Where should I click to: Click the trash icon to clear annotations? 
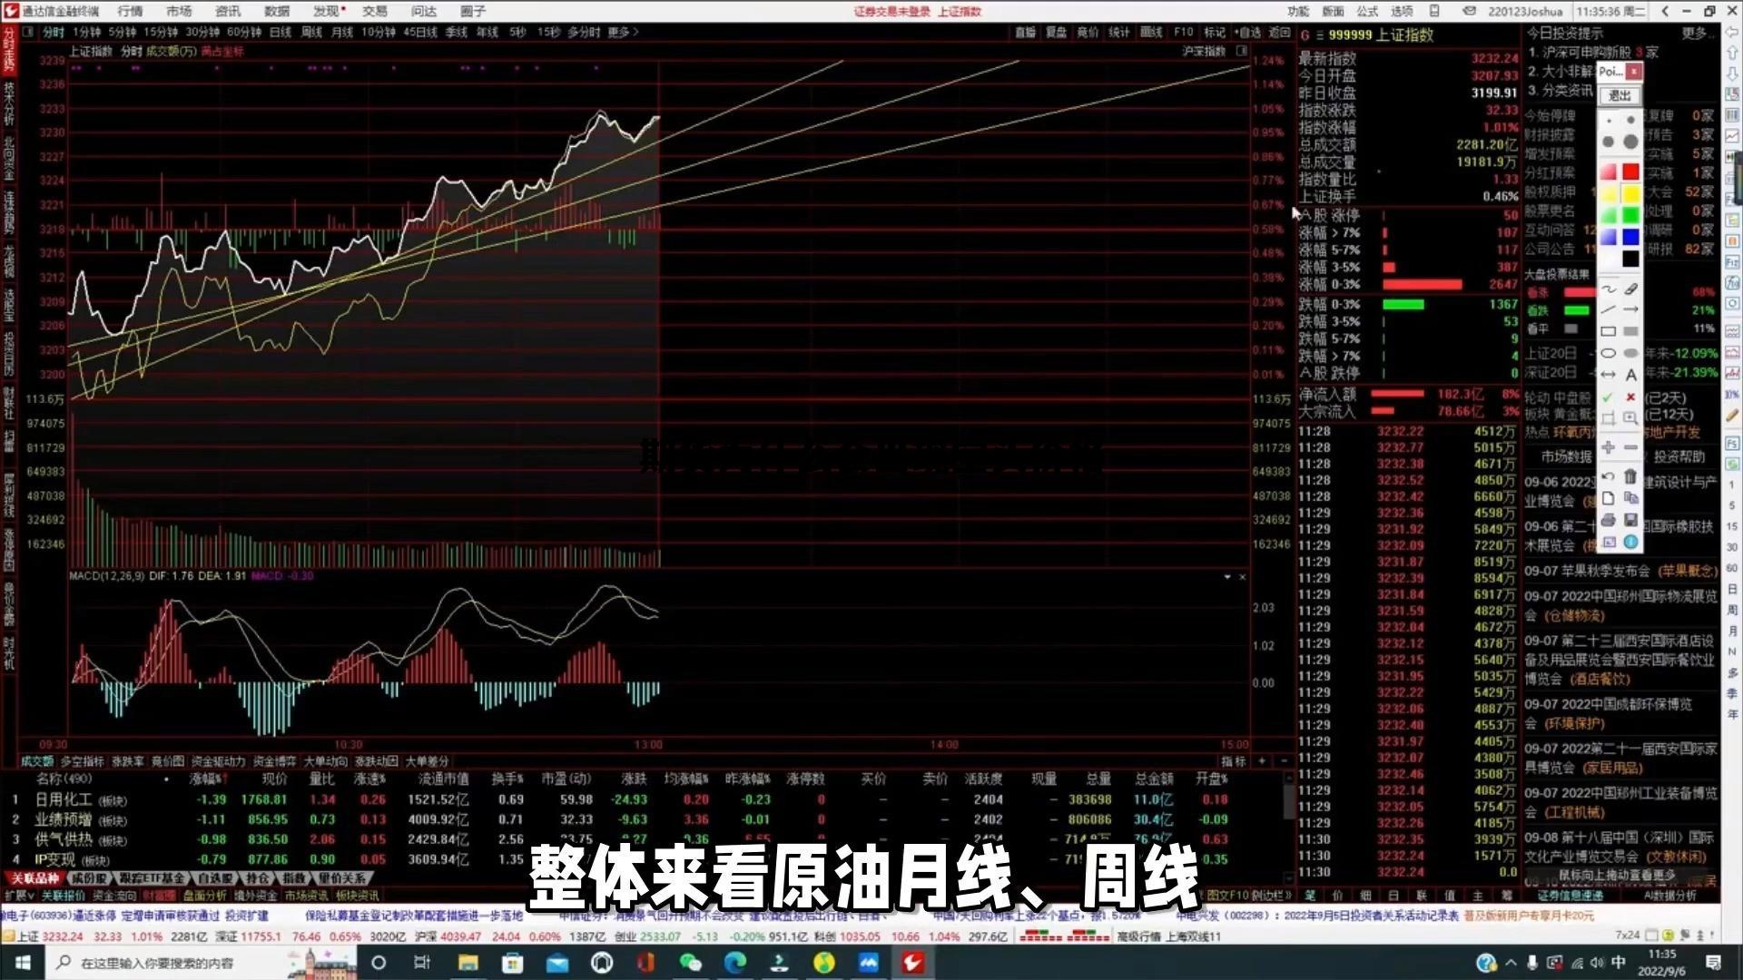(x=1630, y=475)
